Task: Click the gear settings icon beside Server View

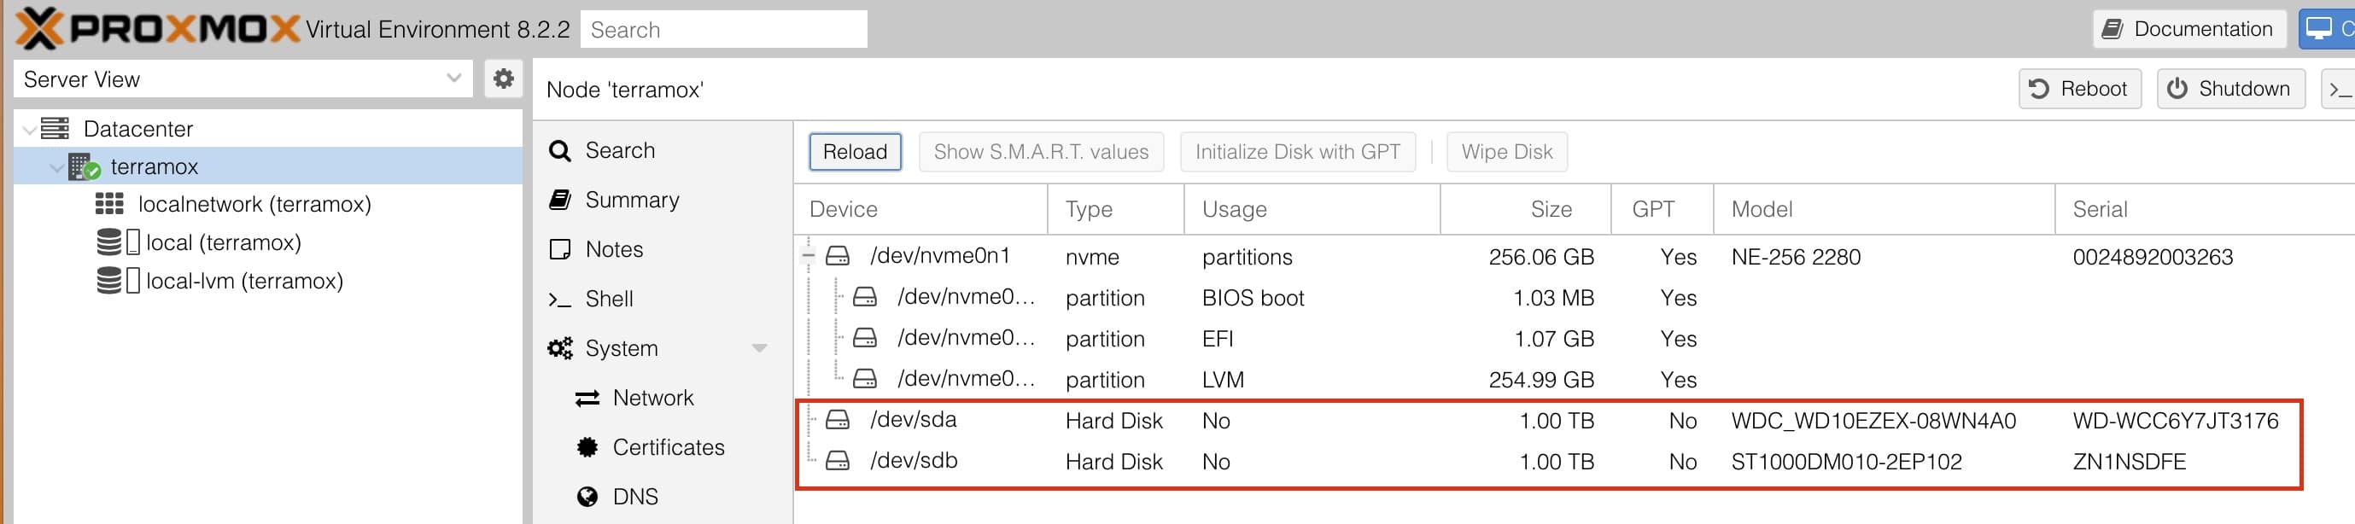Action: 503,79
